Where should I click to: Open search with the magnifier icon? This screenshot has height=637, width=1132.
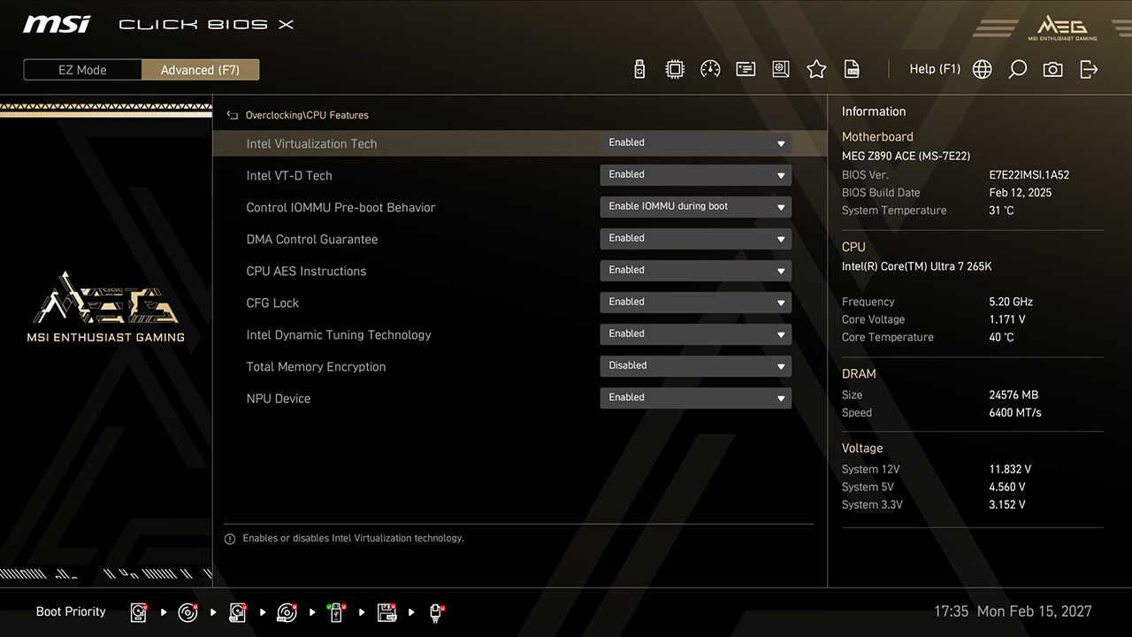[x=1017, y=69]
